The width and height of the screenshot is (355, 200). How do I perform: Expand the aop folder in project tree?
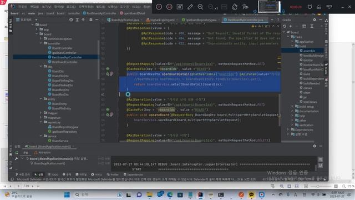37,29
